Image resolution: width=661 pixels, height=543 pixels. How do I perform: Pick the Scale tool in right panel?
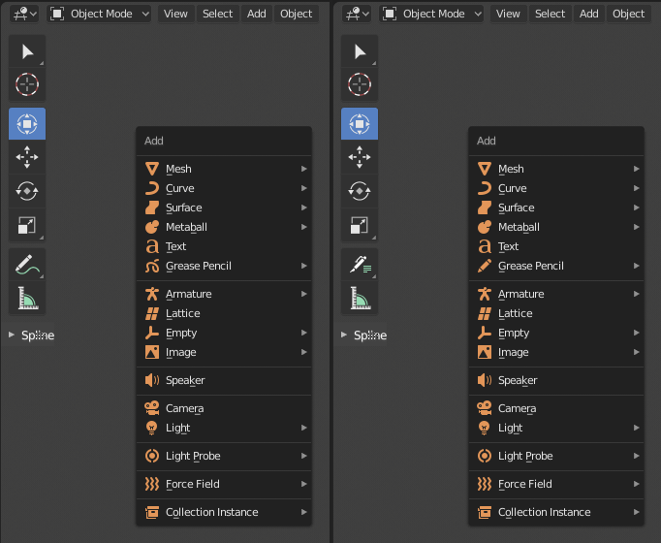pyautogui.click(x=360, y=225)
